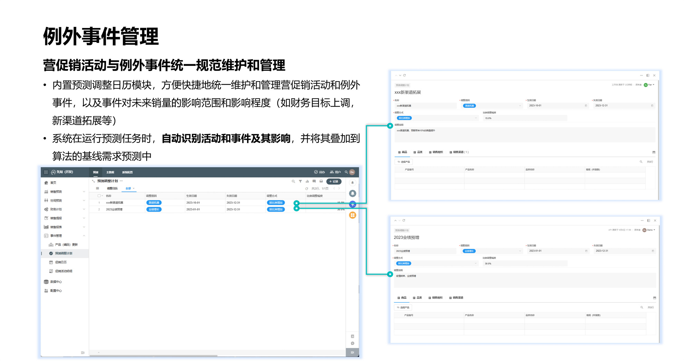Open the De user avatar in the main window
The image size is (684, 361).
(x=352, y=172)
